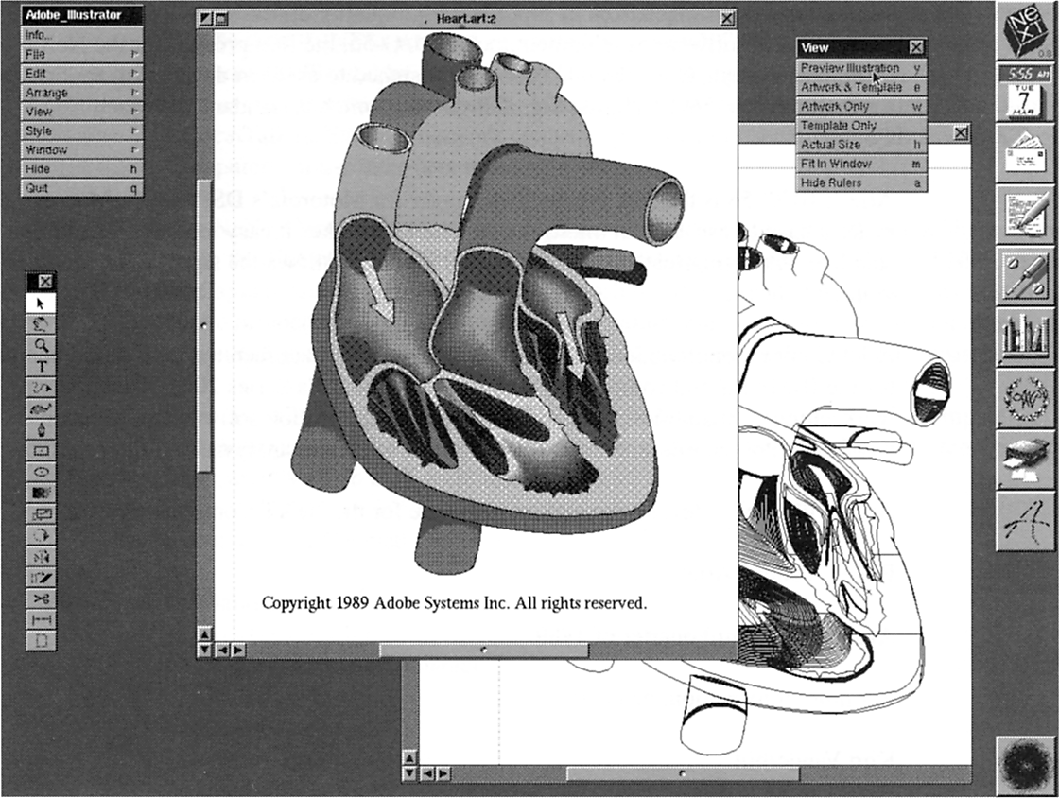
Task: Enable Preview Illustration view mode
Action: 857,67
